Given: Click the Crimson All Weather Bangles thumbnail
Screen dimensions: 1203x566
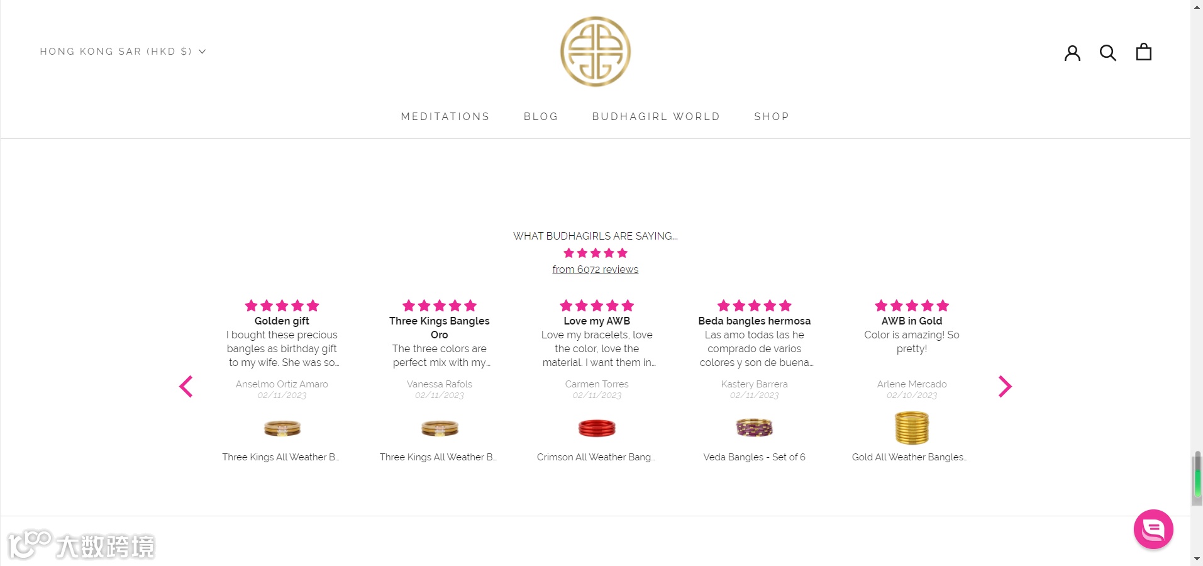Looking at the screenshot, I should [x=597, y=428].
